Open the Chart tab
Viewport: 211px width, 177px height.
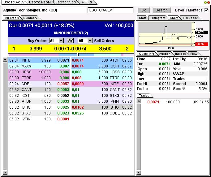click(x=174, y=18)
